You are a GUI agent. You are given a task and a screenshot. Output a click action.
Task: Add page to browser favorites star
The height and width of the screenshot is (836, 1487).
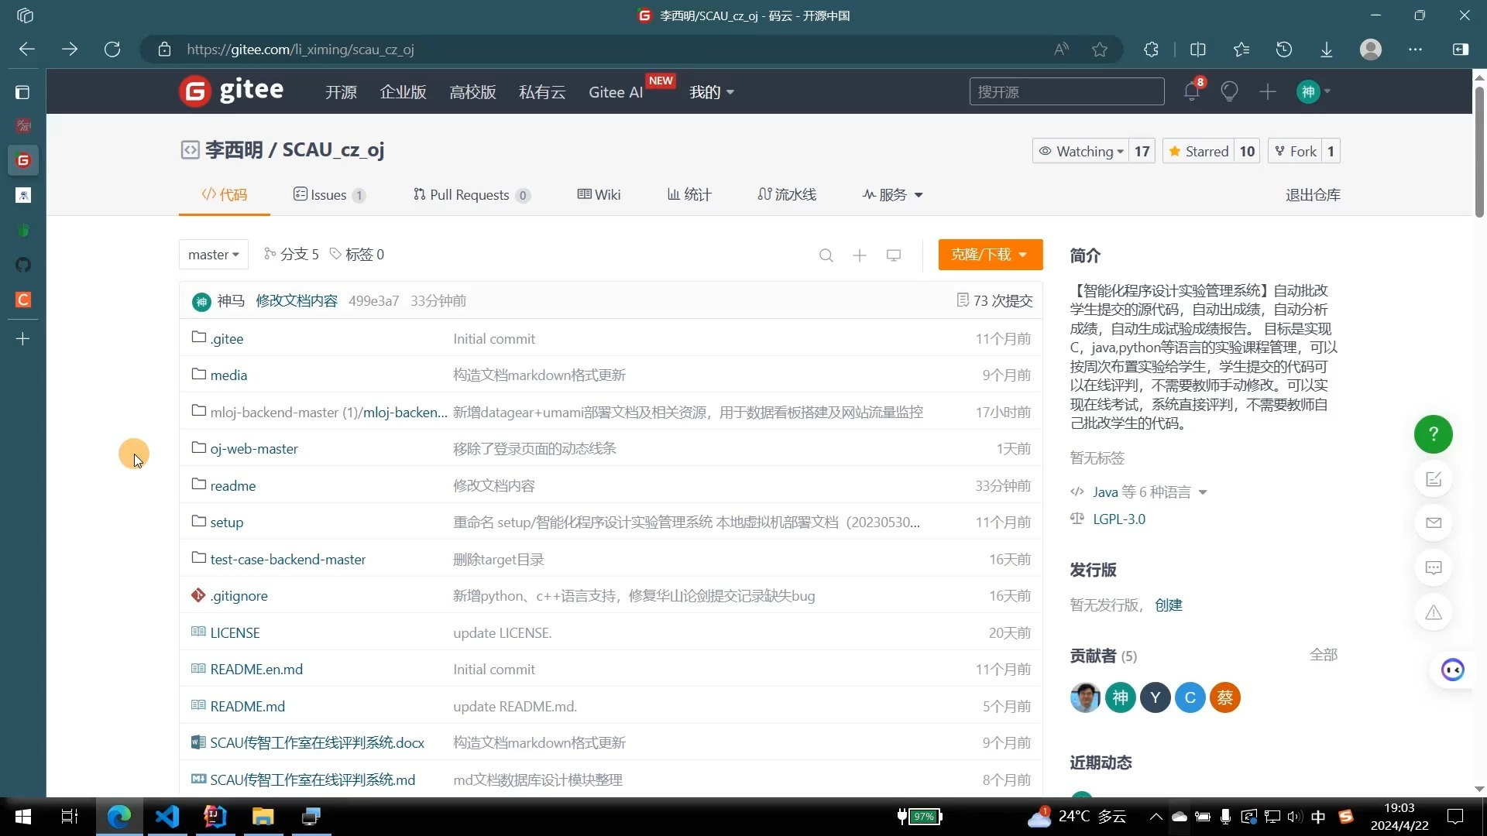(x=1100, y=50)
